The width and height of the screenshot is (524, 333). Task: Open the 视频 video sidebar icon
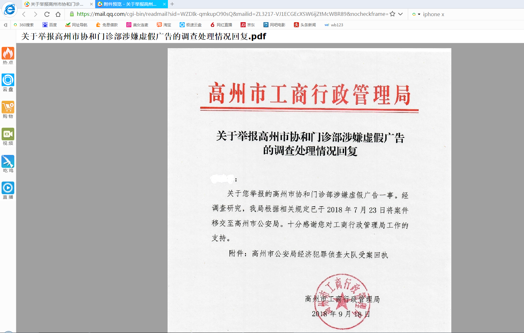click(x=8, y=137)
